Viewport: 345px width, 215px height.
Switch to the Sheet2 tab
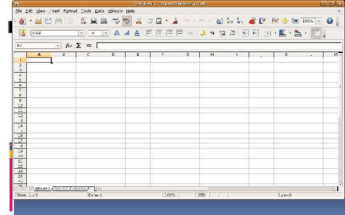coord(61,189)
